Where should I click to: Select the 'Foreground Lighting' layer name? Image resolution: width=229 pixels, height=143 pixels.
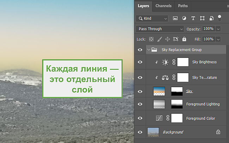(203, 104)
